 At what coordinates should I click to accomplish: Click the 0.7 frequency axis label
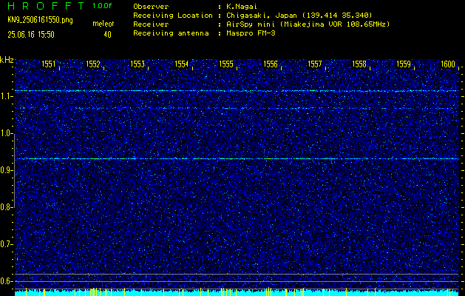pyautogui.click(x=7, y=244)
